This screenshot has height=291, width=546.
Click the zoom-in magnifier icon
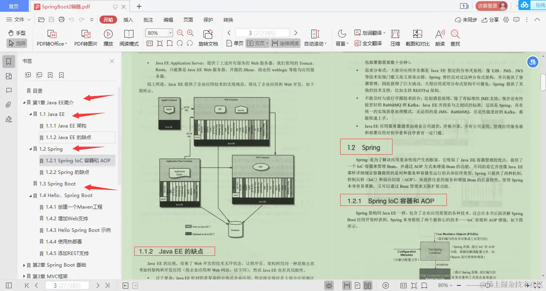click(x=190, y=33)
